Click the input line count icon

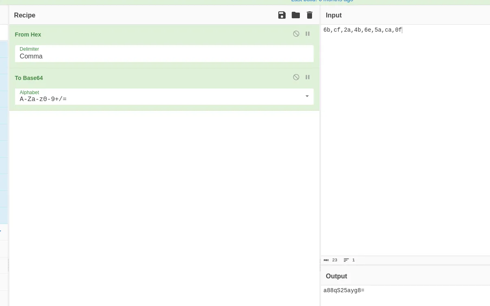346,260
